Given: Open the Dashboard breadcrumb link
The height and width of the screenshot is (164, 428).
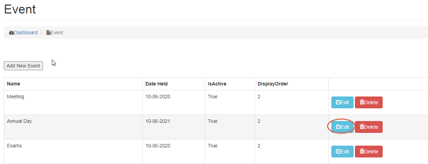Looking at the screenshot, I should [x=26, y=33].
